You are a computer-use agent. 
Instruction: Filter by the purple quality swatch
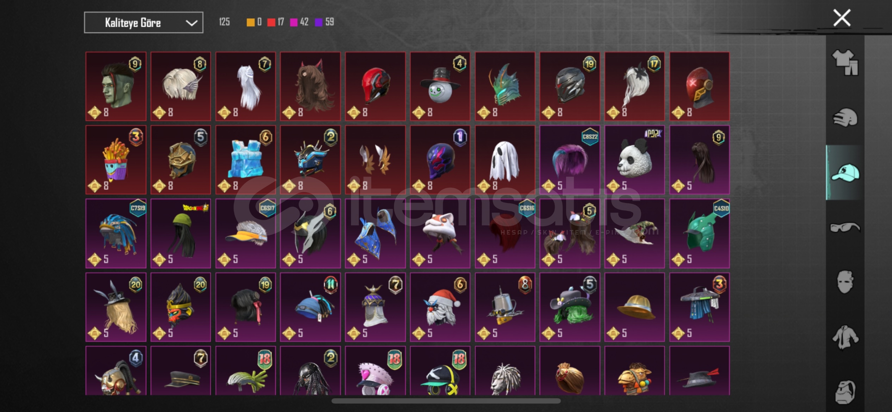coord(318,22)
